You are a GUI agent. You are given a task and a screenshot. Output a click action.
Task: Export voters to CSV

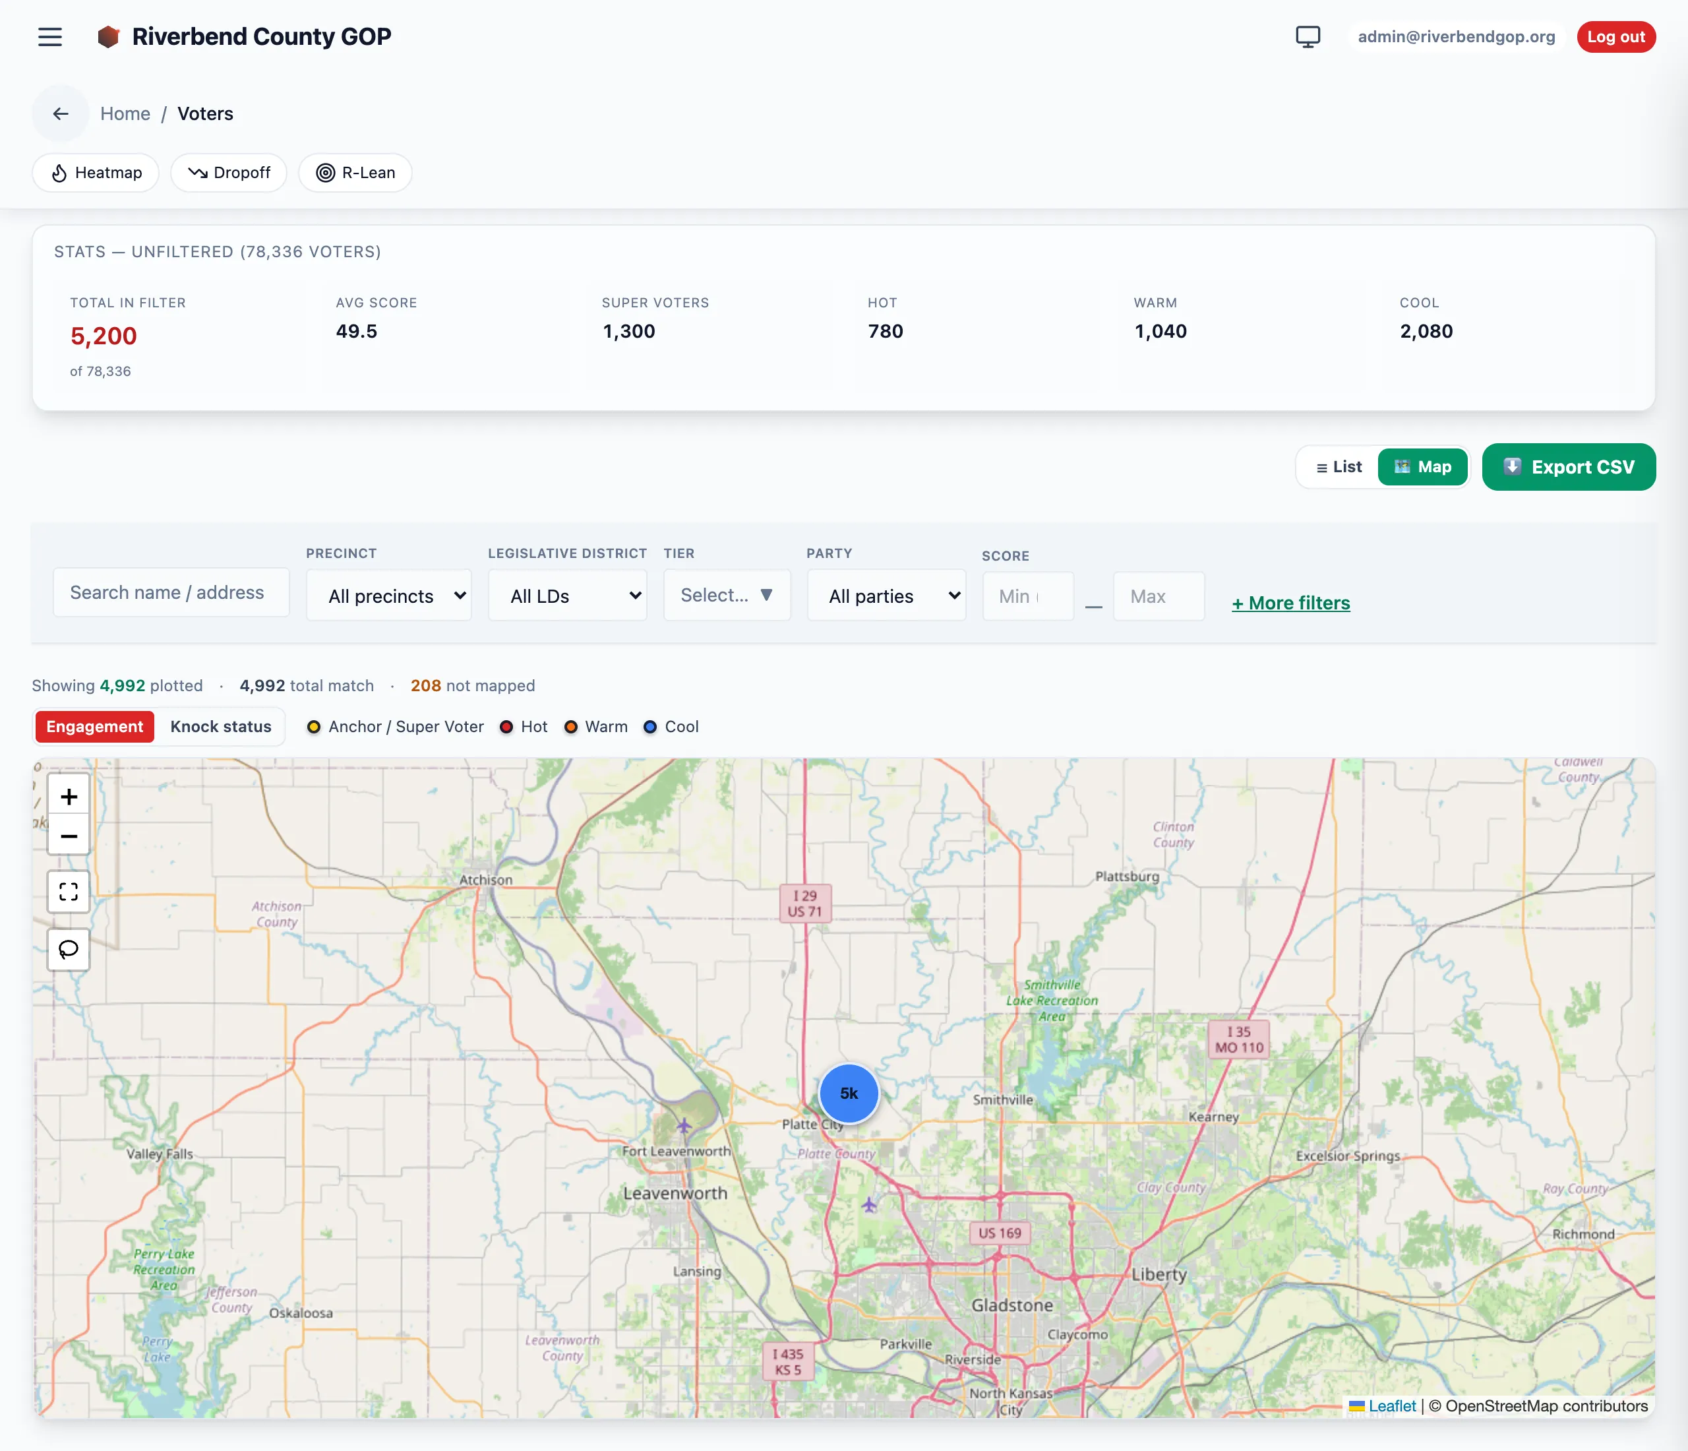click(x=1568, y=467)
